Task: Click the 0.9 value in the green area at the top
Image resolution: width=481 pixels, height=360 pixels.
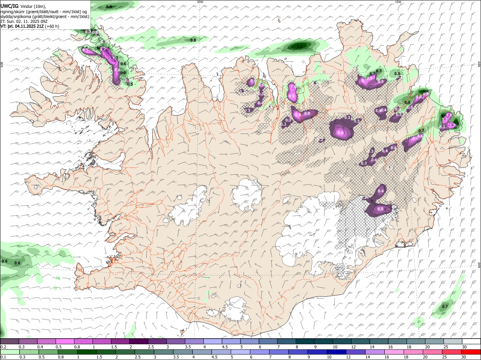Action: 109,7
